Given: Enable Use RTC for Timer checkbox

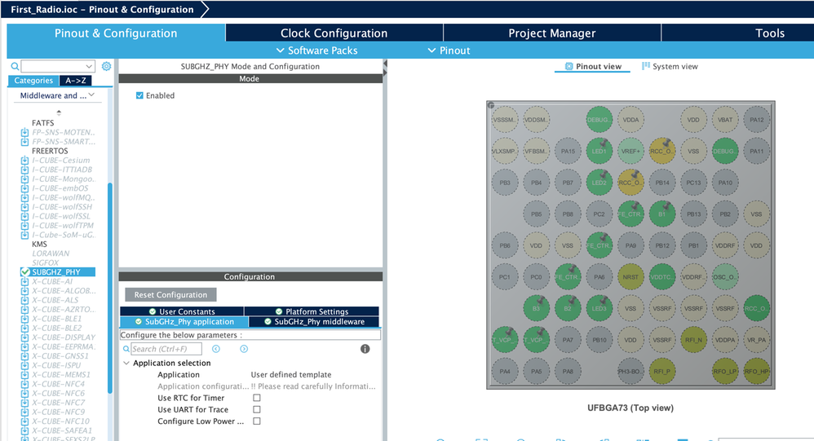Looking at the screenshot, I should coord(256,398).
